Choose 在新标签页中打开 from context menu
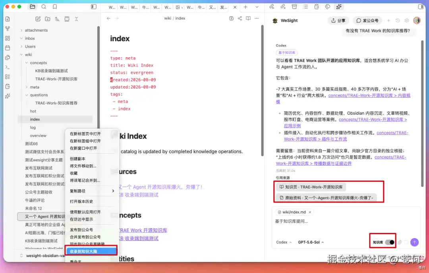The height and width of the screenshot is (273, 429). (x=85, y=134)
